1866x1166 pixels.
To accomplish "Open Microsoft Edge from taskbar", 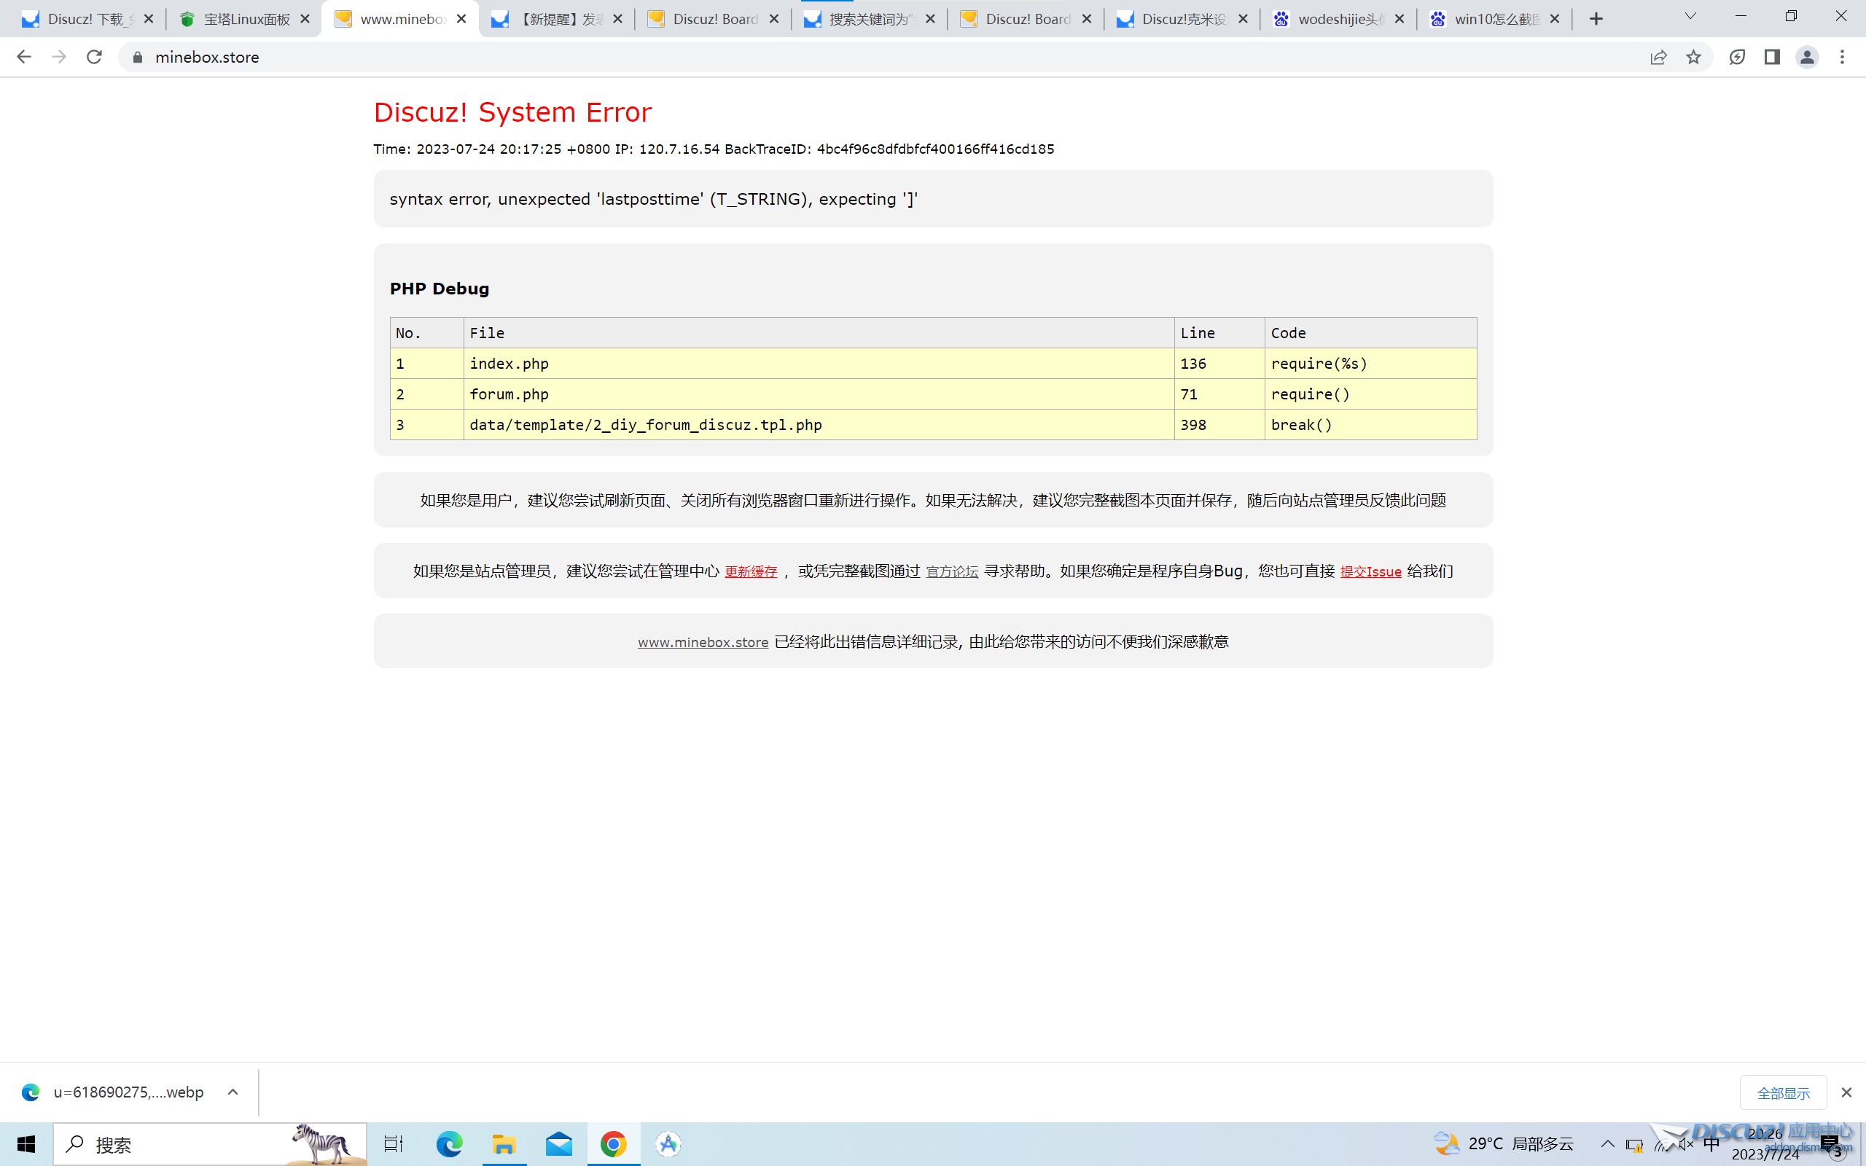I will pyautogui.click(x=449, y=1143).
